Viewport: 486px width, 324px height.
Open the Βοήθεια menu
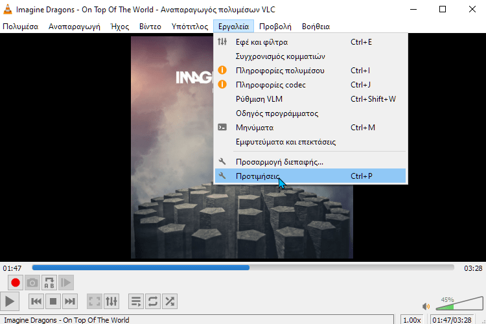(x=316, y=27)
